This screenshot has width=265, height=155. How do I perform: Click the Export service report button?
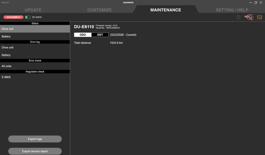[35, 151]
